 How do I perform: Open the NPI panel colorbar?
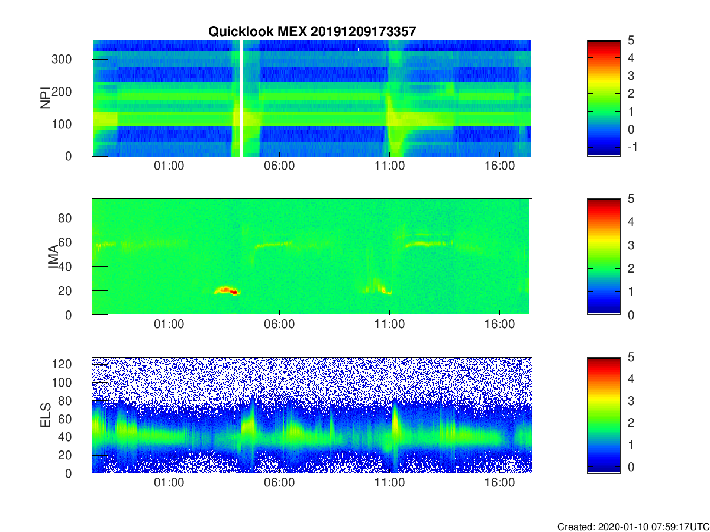[603, 98]
